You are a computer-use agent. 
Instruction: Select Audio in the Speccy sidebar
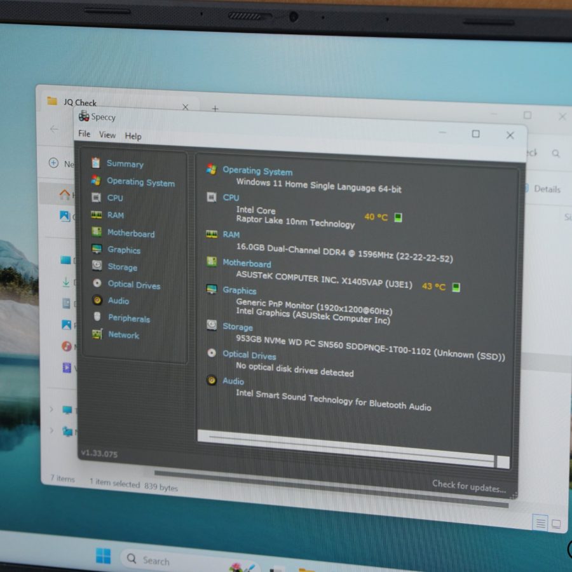[119, 301]
